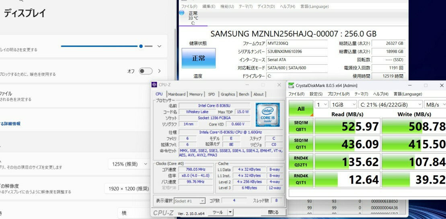Open the Memory tab in CPU-Z

(196, 94)
